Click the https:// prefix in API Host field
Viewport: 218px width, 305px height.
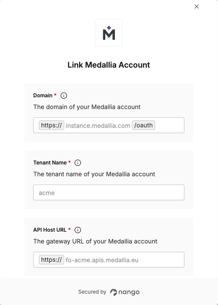coord(52,260)
